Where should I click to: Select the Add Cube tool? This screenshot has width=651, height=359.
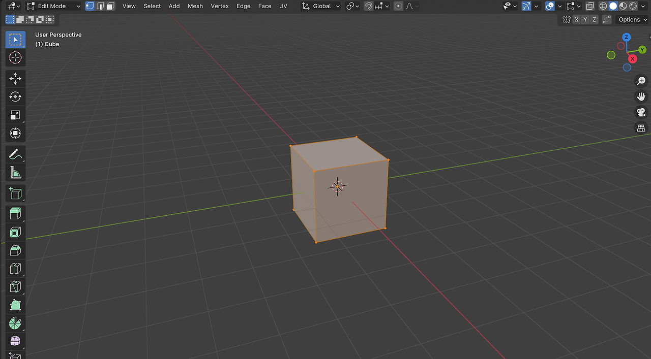15,193
